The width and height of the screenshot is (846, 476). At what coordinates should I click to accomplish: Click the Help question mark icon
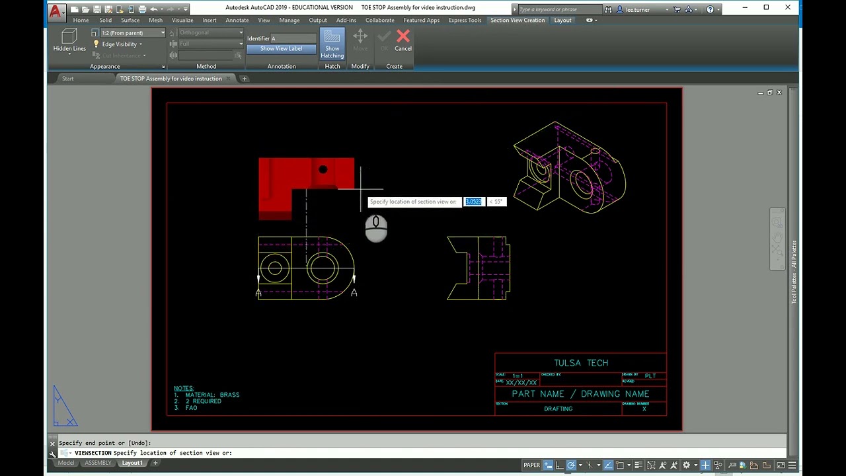click(710, 9)
